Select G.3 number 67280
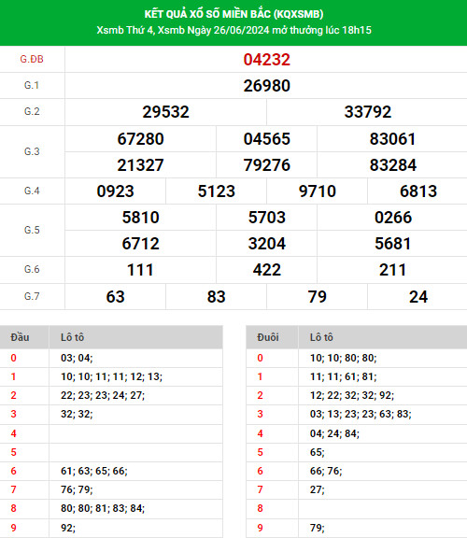Viewport: 467px width, 538px height. tap(141, 139)
